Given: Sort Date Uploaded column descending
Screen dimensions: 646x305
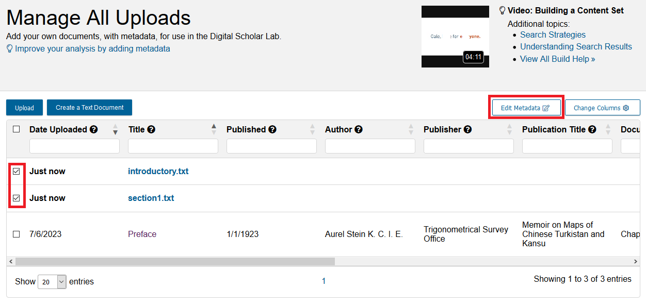Looking at the screenshot, I should [115, 132].
